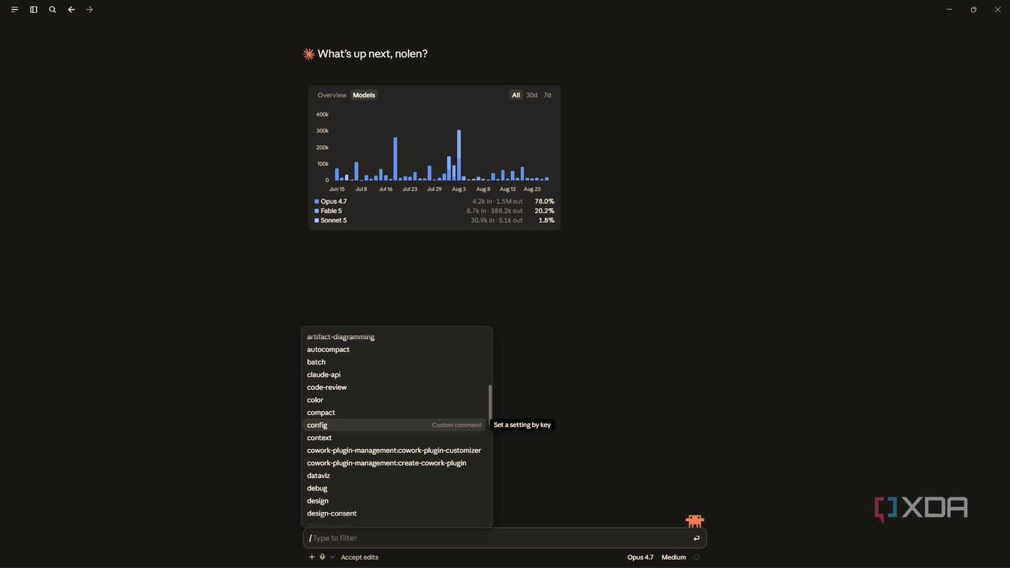Select cowork-plugin-customizer command
This screenshot has width=1010, height=568.
coord(395,450)
